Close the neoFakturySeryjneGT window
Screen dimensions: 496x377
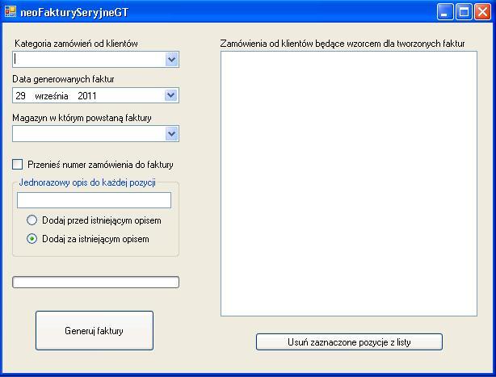click(483, 12)
